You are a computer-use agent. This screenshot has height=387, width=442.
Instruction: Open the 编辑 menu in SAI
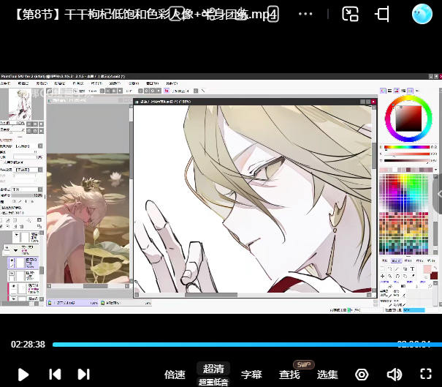pos(23,83)
